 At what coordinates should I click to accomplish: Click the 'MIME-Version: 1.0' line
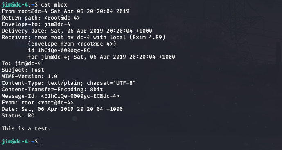point(29,77)
